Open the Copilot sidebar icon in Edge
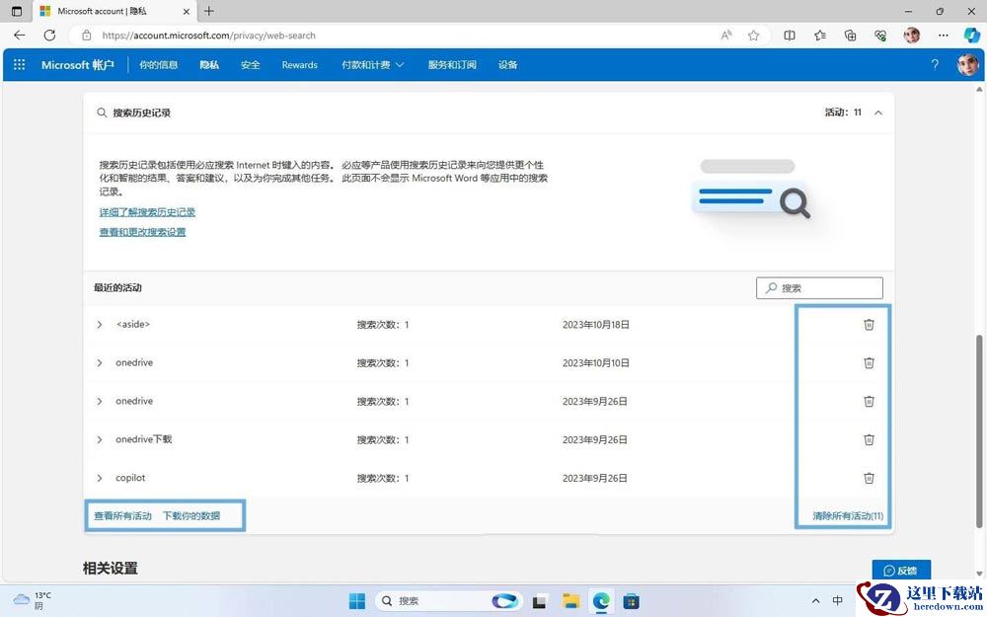The image size is (987, 617). [x=972, y=36]
